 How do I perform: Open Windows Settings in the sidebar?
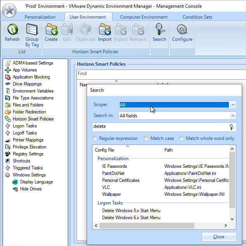pyautogui.click(x=25, y=175)
